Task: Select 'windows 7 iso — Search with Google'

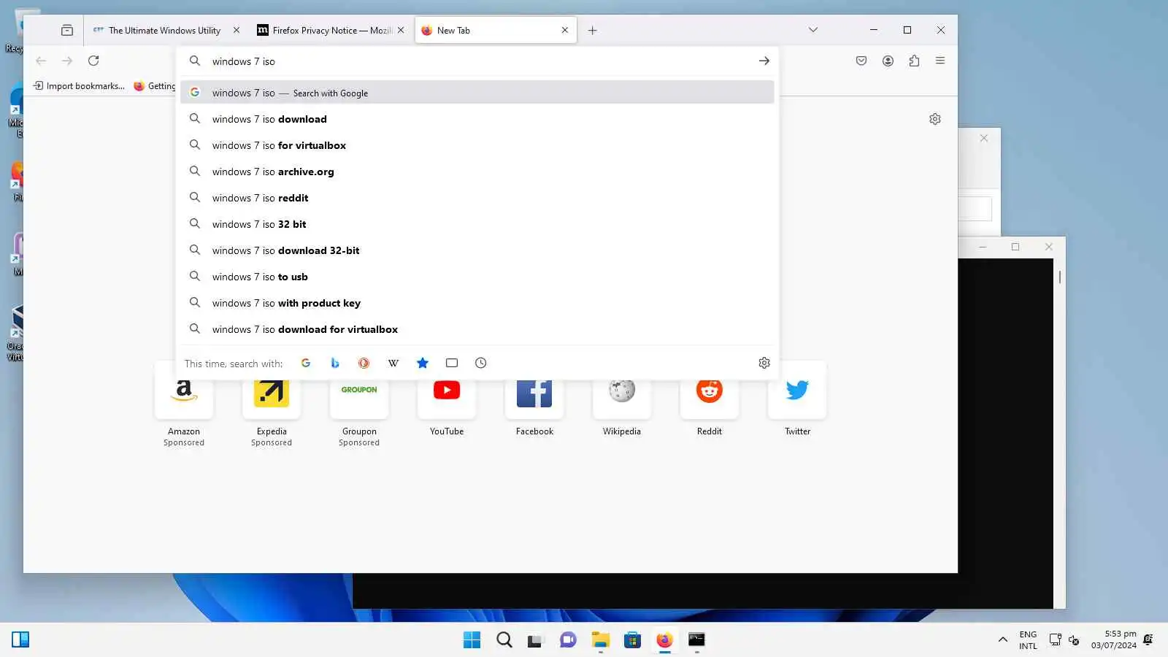Action: 477,93
